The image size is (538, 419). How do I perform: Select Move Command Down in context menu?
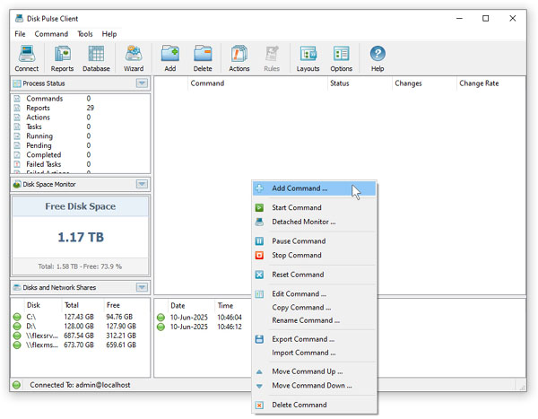[314, 386]
